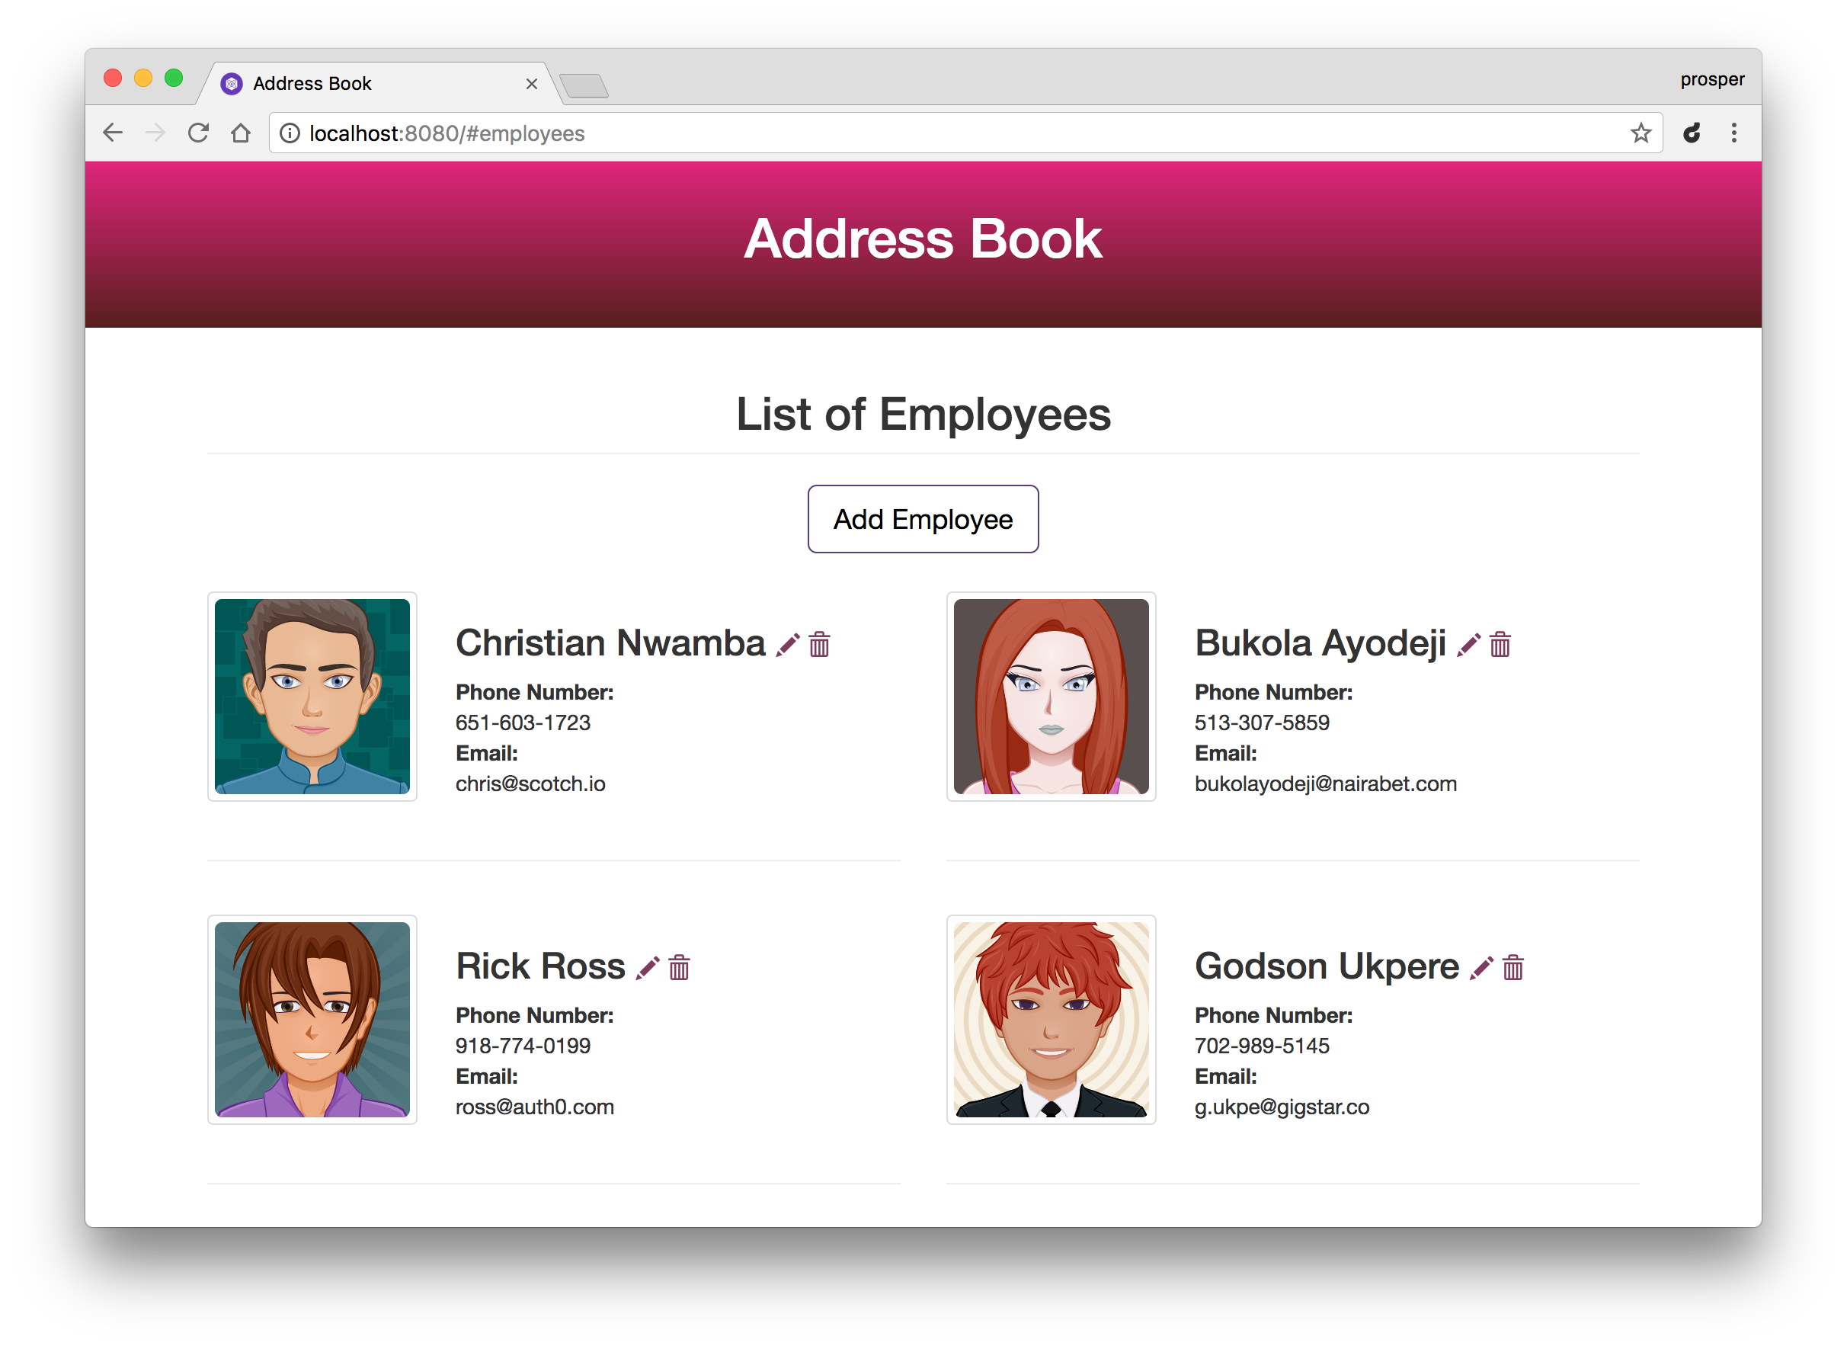
Task: Edit Christian Nwamba with pencil icon
Action: [788, 645]
